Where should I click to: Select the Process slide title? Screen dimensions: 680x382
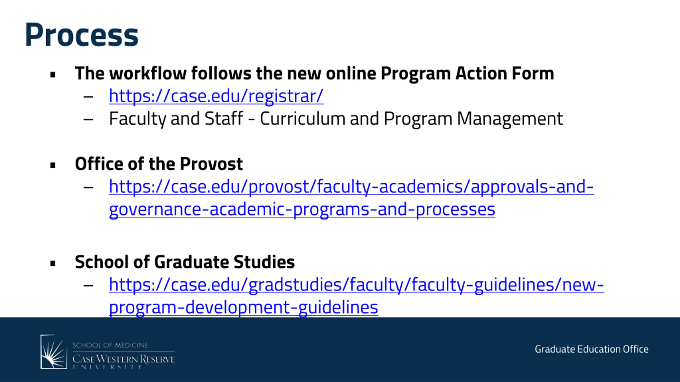82,35
